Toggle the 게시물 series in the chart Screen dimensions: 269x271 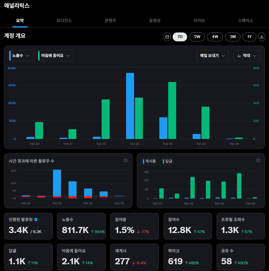click(x=149, y=161)
